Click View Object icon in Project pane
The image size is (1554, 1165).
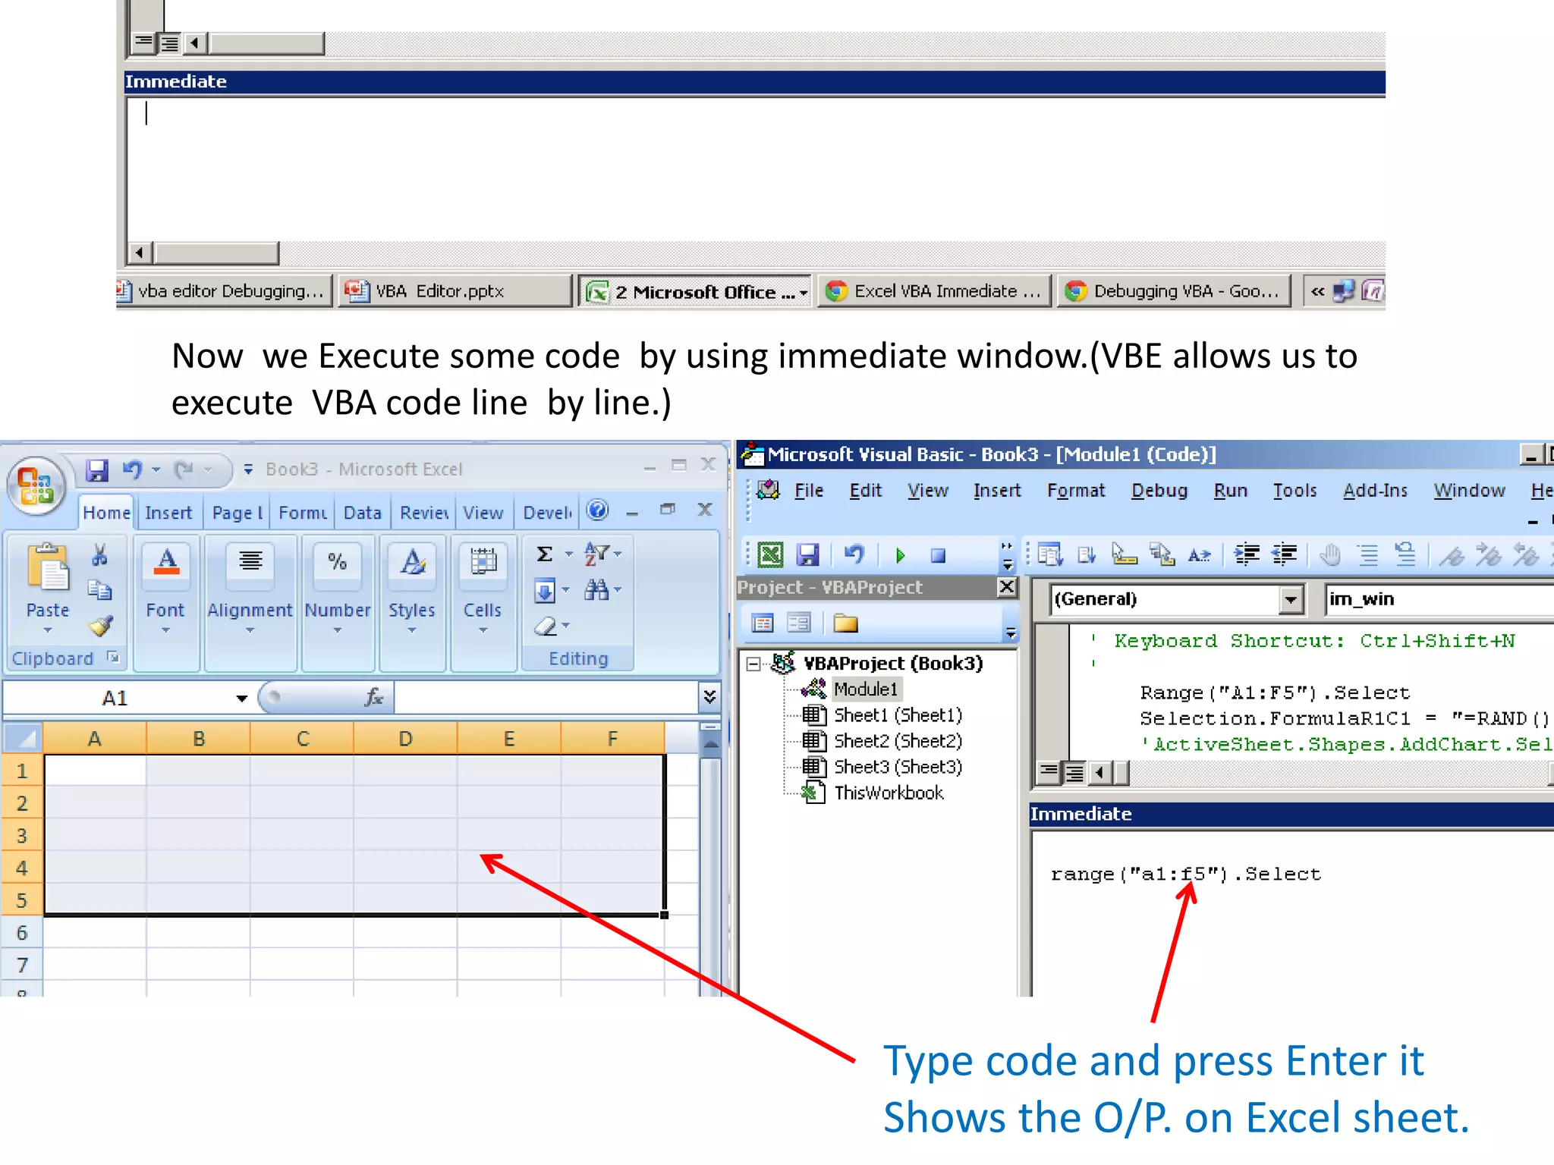click(799, 623)
